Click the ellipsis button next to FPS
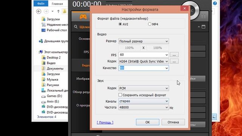Image resolution: width=242 pixels, height=136 pixels. coord(174,55)
